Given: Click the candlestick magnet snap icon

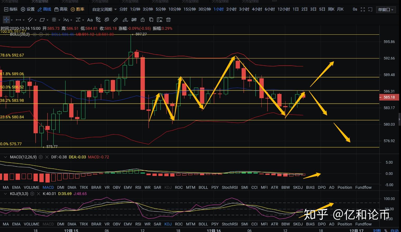Looking at the screenshot, I should click(x=134, y=20).
